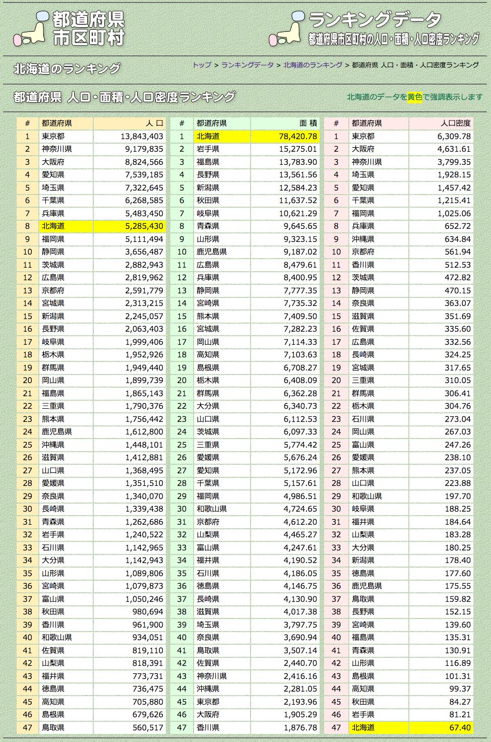Click the area value 7,282.23
This screenshot has width=491, height=742.
coord(300,329)
